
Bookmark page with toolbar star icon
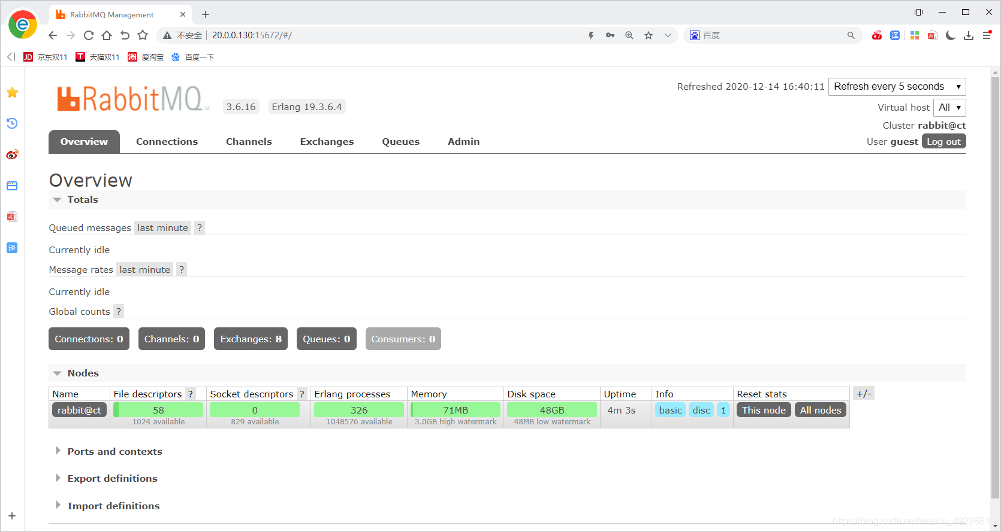[143, 35]
